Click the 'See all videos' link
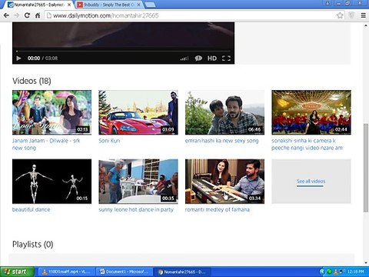The height and width of the screenshot is (277, 369). [x=311, y=182]
